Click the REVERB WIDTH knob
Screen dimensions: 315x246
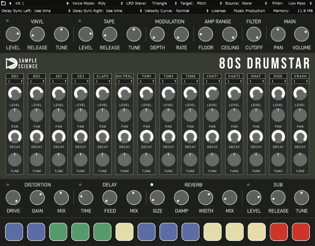click(206, 198)
